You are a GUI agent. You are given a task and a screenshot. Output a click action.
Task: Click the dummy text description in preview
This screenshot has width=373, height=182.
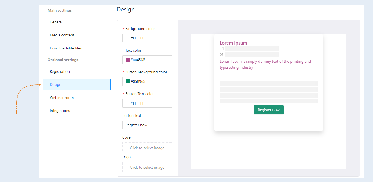pyautogui.click(x=265, y=64)
